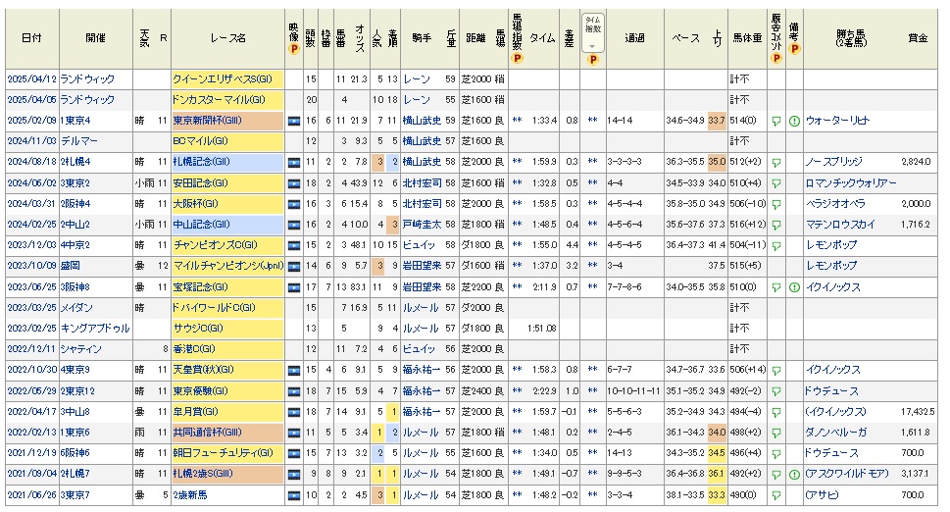950x512 pixels.
Task: Open winner horse ウォーターリヒト link
Action: coord(837,122)
